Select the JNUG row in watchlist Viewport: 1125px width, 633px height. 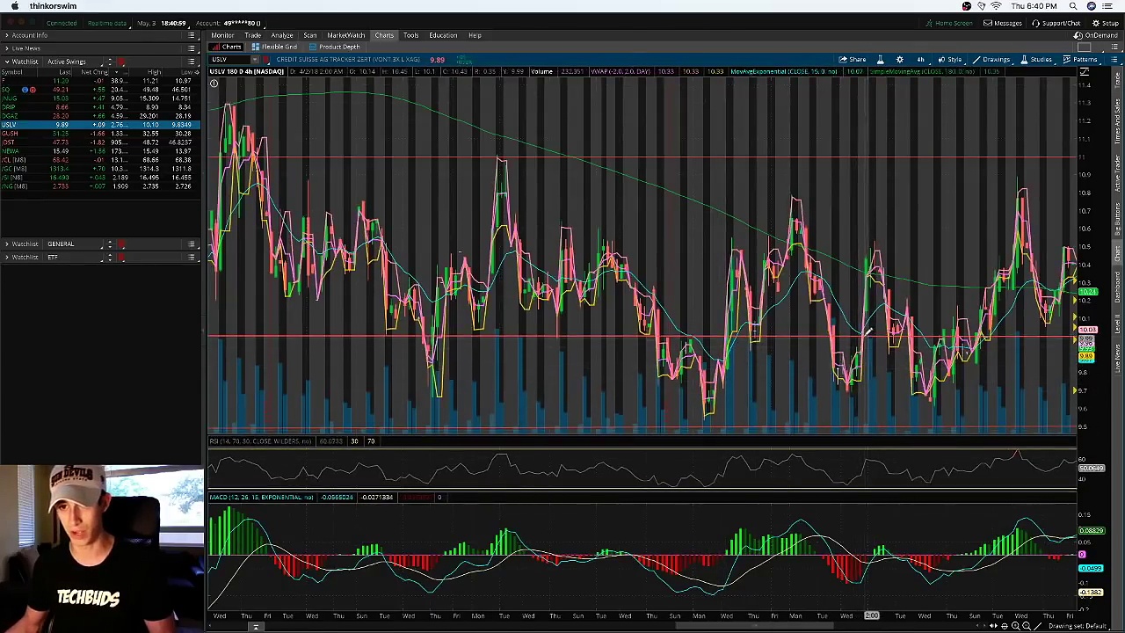99,98
